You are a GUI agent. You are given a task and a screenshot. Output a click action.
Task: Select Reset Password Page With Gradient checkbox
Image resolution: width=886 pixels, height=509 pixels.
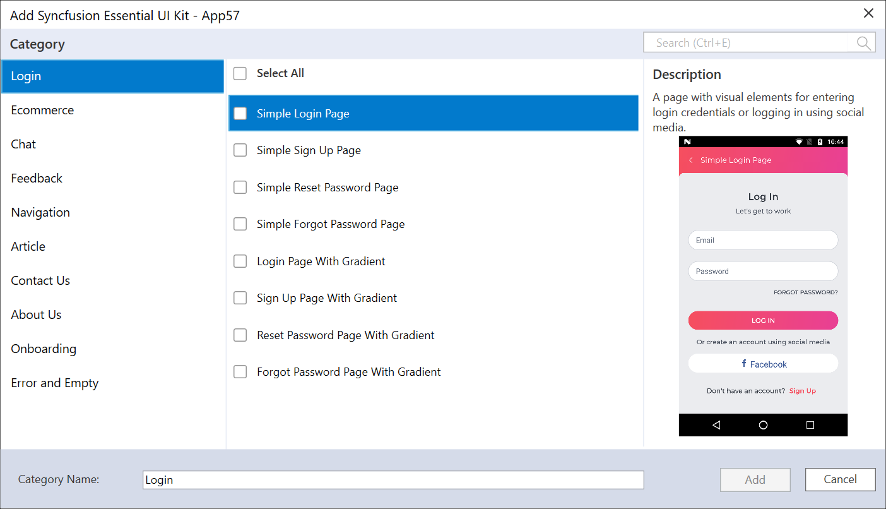240,335
